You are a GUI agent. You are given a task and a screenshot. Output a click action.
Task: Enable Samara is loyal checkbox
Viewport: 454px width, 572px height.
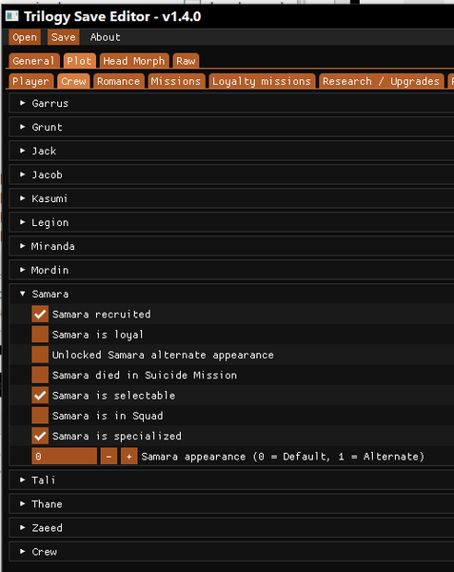pos(40,335)
